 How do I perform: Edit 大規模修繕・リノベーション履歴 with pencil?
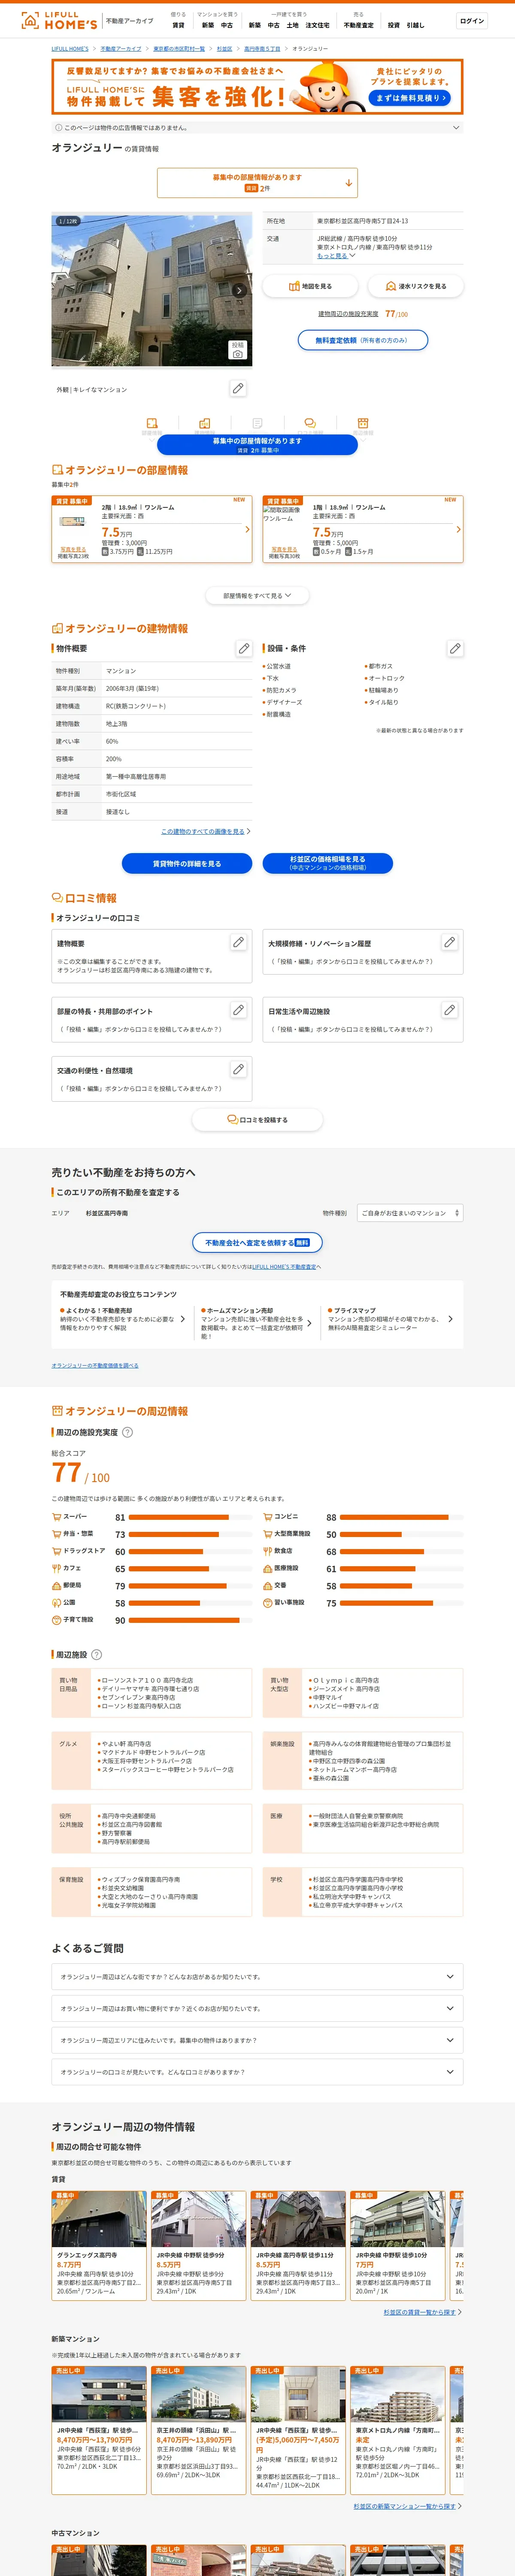click(x=449, y=943)
